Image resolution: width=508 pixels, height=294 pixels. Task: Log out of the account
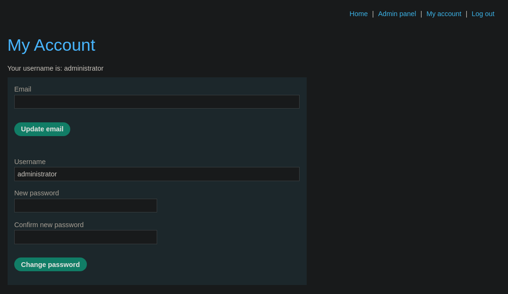(483, 14)
